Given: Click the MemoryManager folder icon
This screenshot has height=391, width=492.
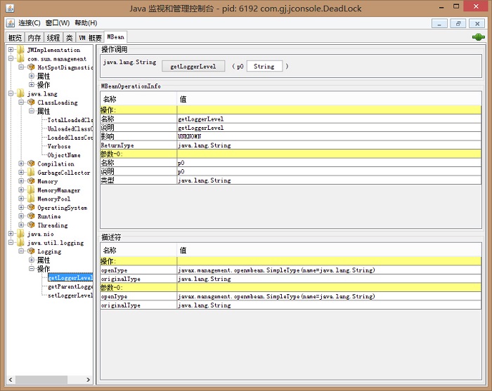Looking at the screenshot, I should pos(31,190).
